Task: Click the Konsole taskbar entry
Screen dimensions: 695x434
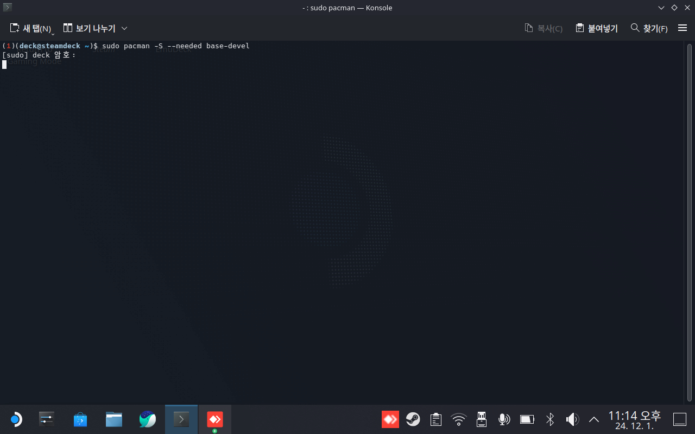Action: [x=181, y=419]
